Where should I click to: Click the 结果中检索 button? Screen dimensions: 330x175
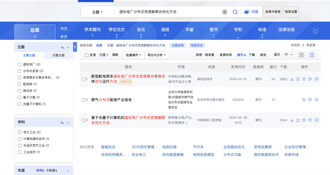coord(273,12)
